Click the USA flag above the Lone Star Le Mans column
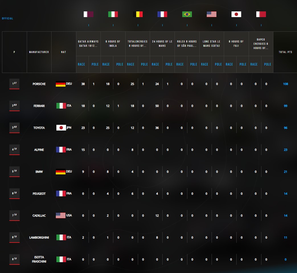This screenshot has width=297, height=273. [212, 14]
